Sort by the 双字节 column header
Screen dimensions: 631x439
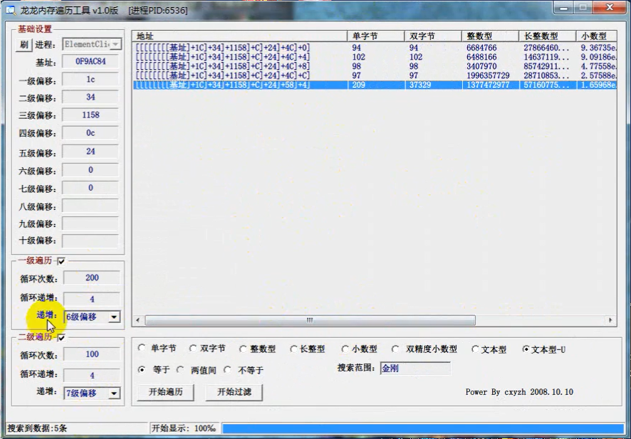pos(433,36)
